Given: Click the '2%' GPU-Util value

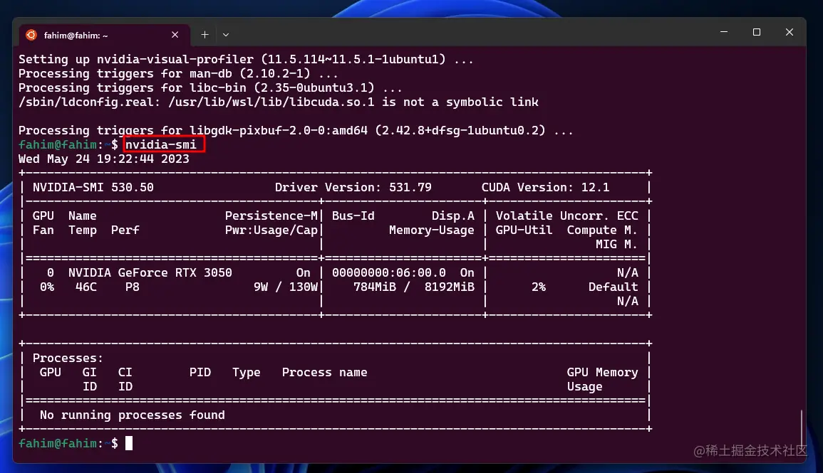Looking at the screenshot, I should tap(539, 287).
